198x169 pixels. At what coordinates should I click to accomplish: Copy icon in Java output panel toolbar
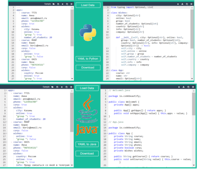(x=188, y=87)
